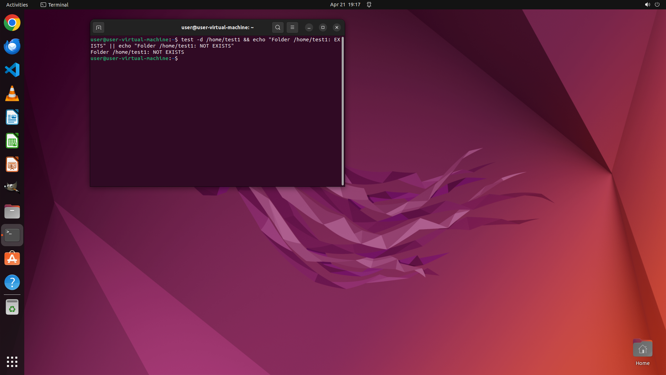Show Applications grid
The width and height of the screenshot is (666, 375).
click(x=12, y=361)
